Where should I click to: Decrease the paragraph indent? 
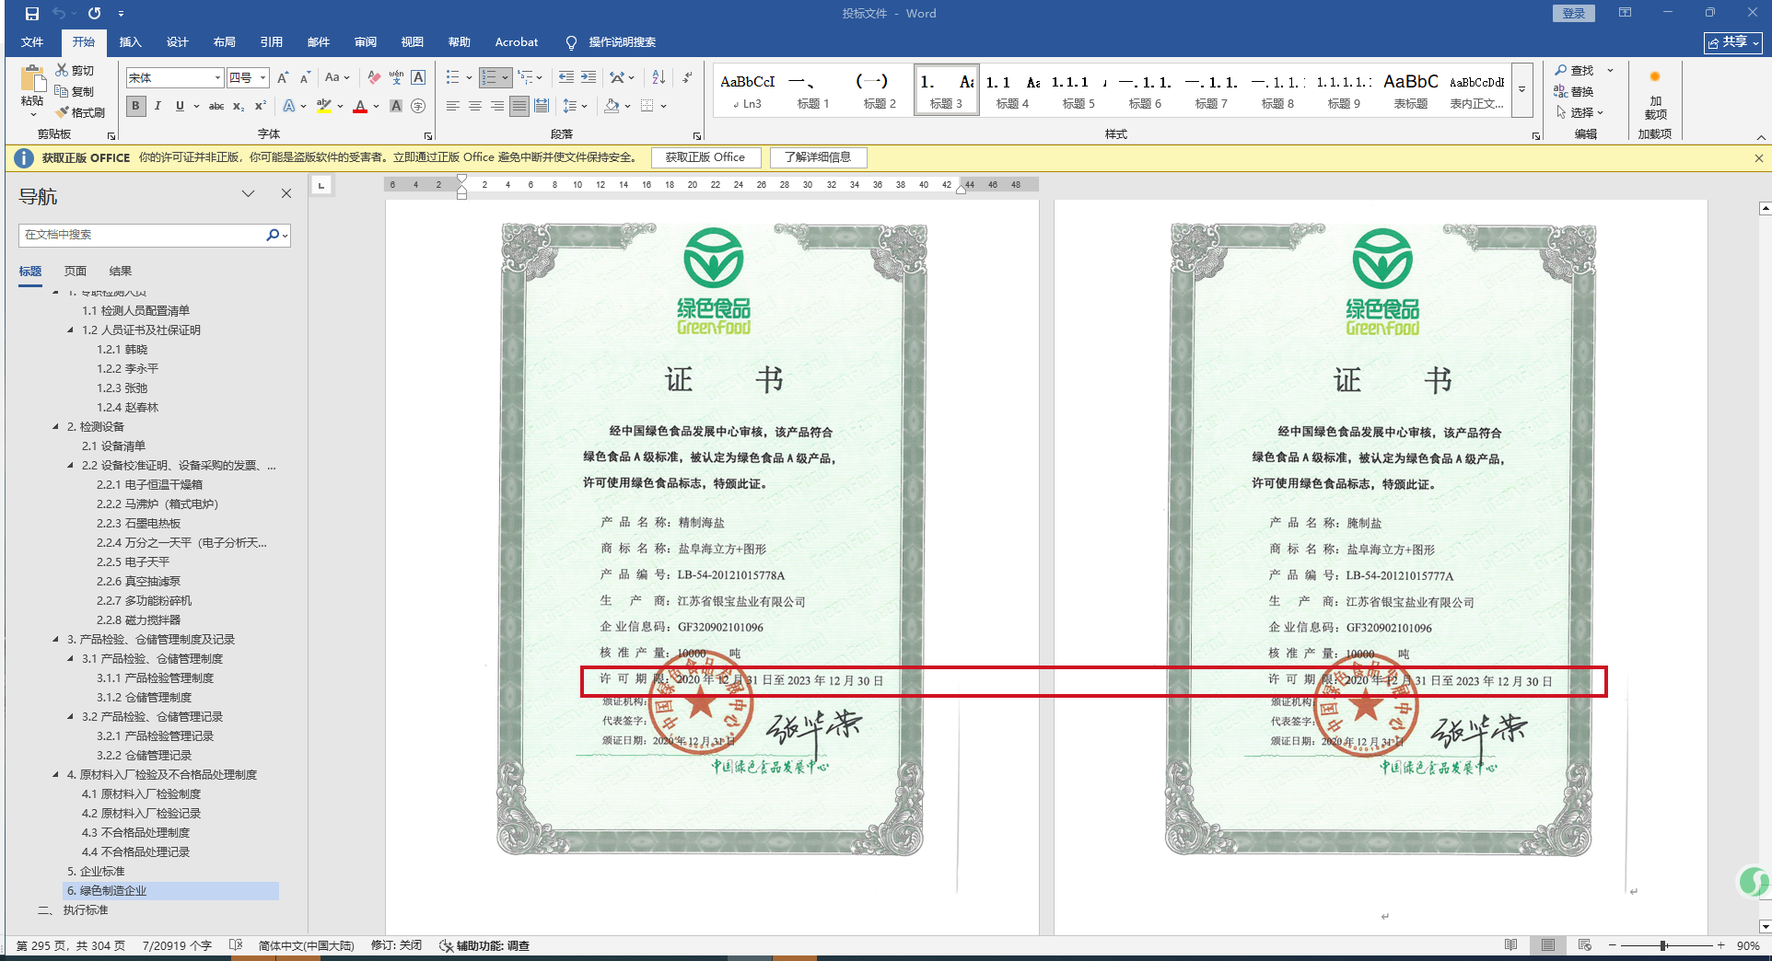coord(565,78)
